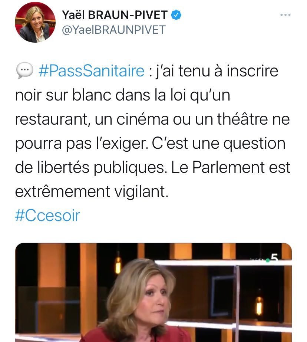Click the phrase Le Parlement est
The width and height of the screenshot is (307, 342).
[x=231, y=167]
